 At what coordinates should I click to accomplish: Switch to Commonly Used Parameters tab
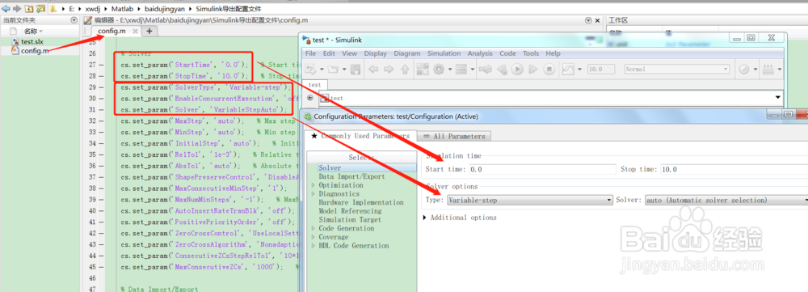tap(360, 136)
